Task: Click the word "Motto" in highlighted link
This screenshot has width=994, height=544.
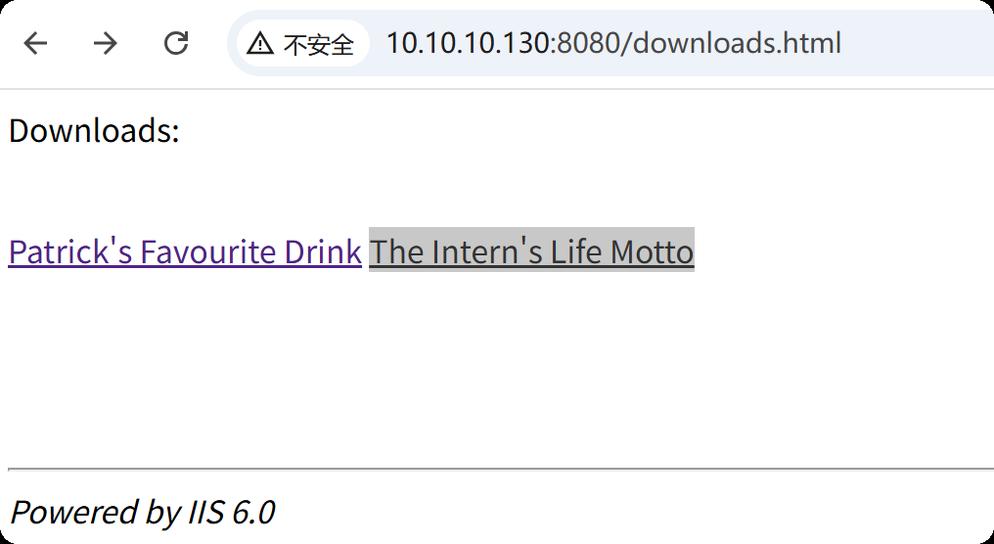Action: [x=652, y=251]
